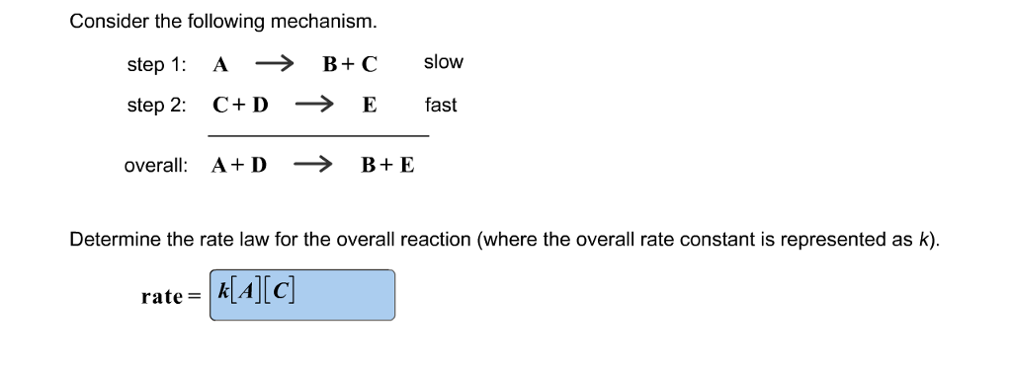Click the B + E overall products
Viewport: 1012px width, 367px height.
387,166
